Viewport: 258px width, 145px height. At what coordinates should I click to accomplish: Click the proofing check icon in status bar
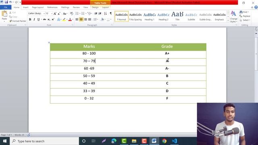coord(29,135)
